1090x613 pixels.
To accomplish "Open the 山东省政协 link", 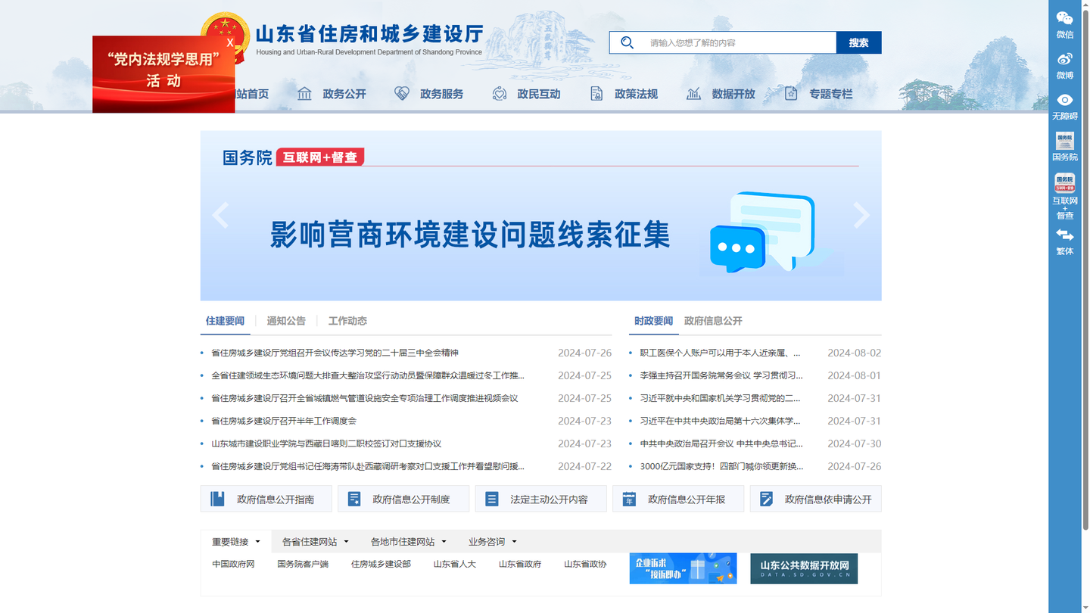I will 585,564.
